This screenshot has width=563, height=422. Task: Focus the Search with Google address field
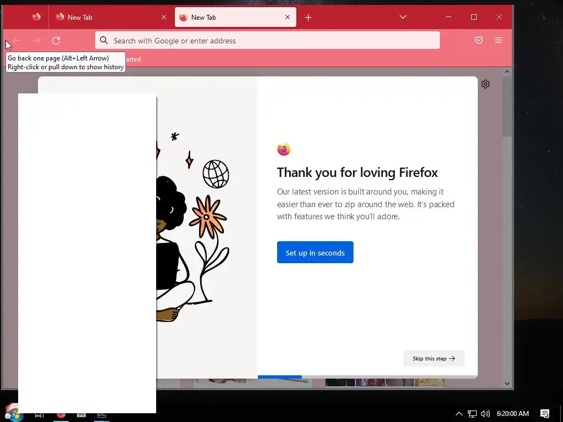pyautogui.click(x=267, y=40)
